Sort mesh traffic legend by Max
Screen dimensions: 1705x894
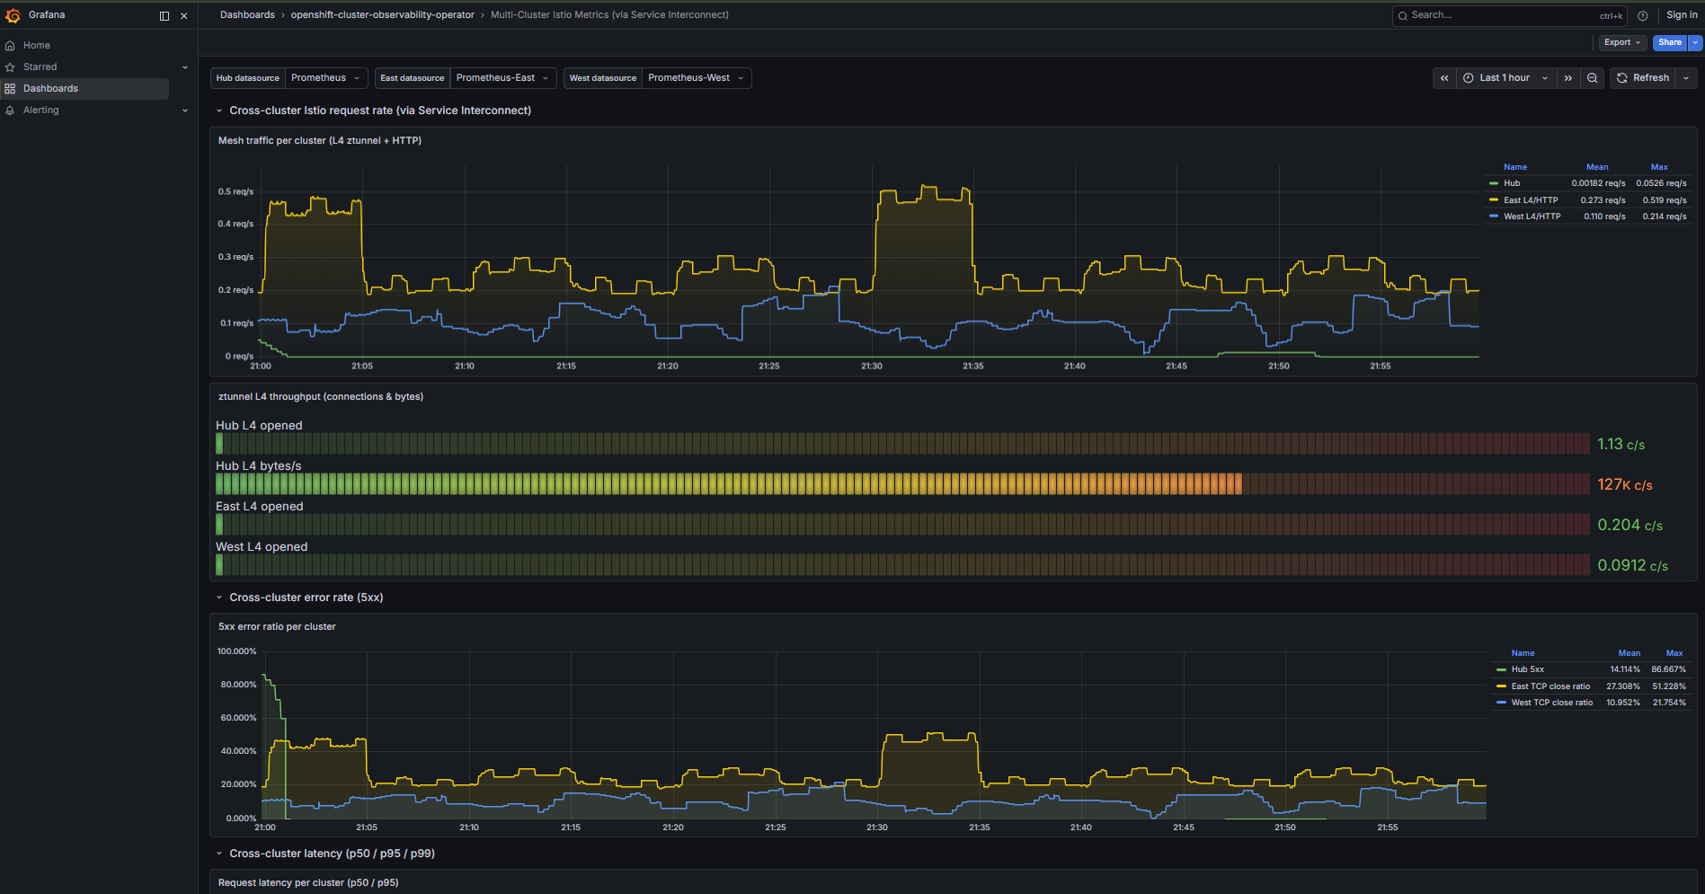pos(1659,167)
